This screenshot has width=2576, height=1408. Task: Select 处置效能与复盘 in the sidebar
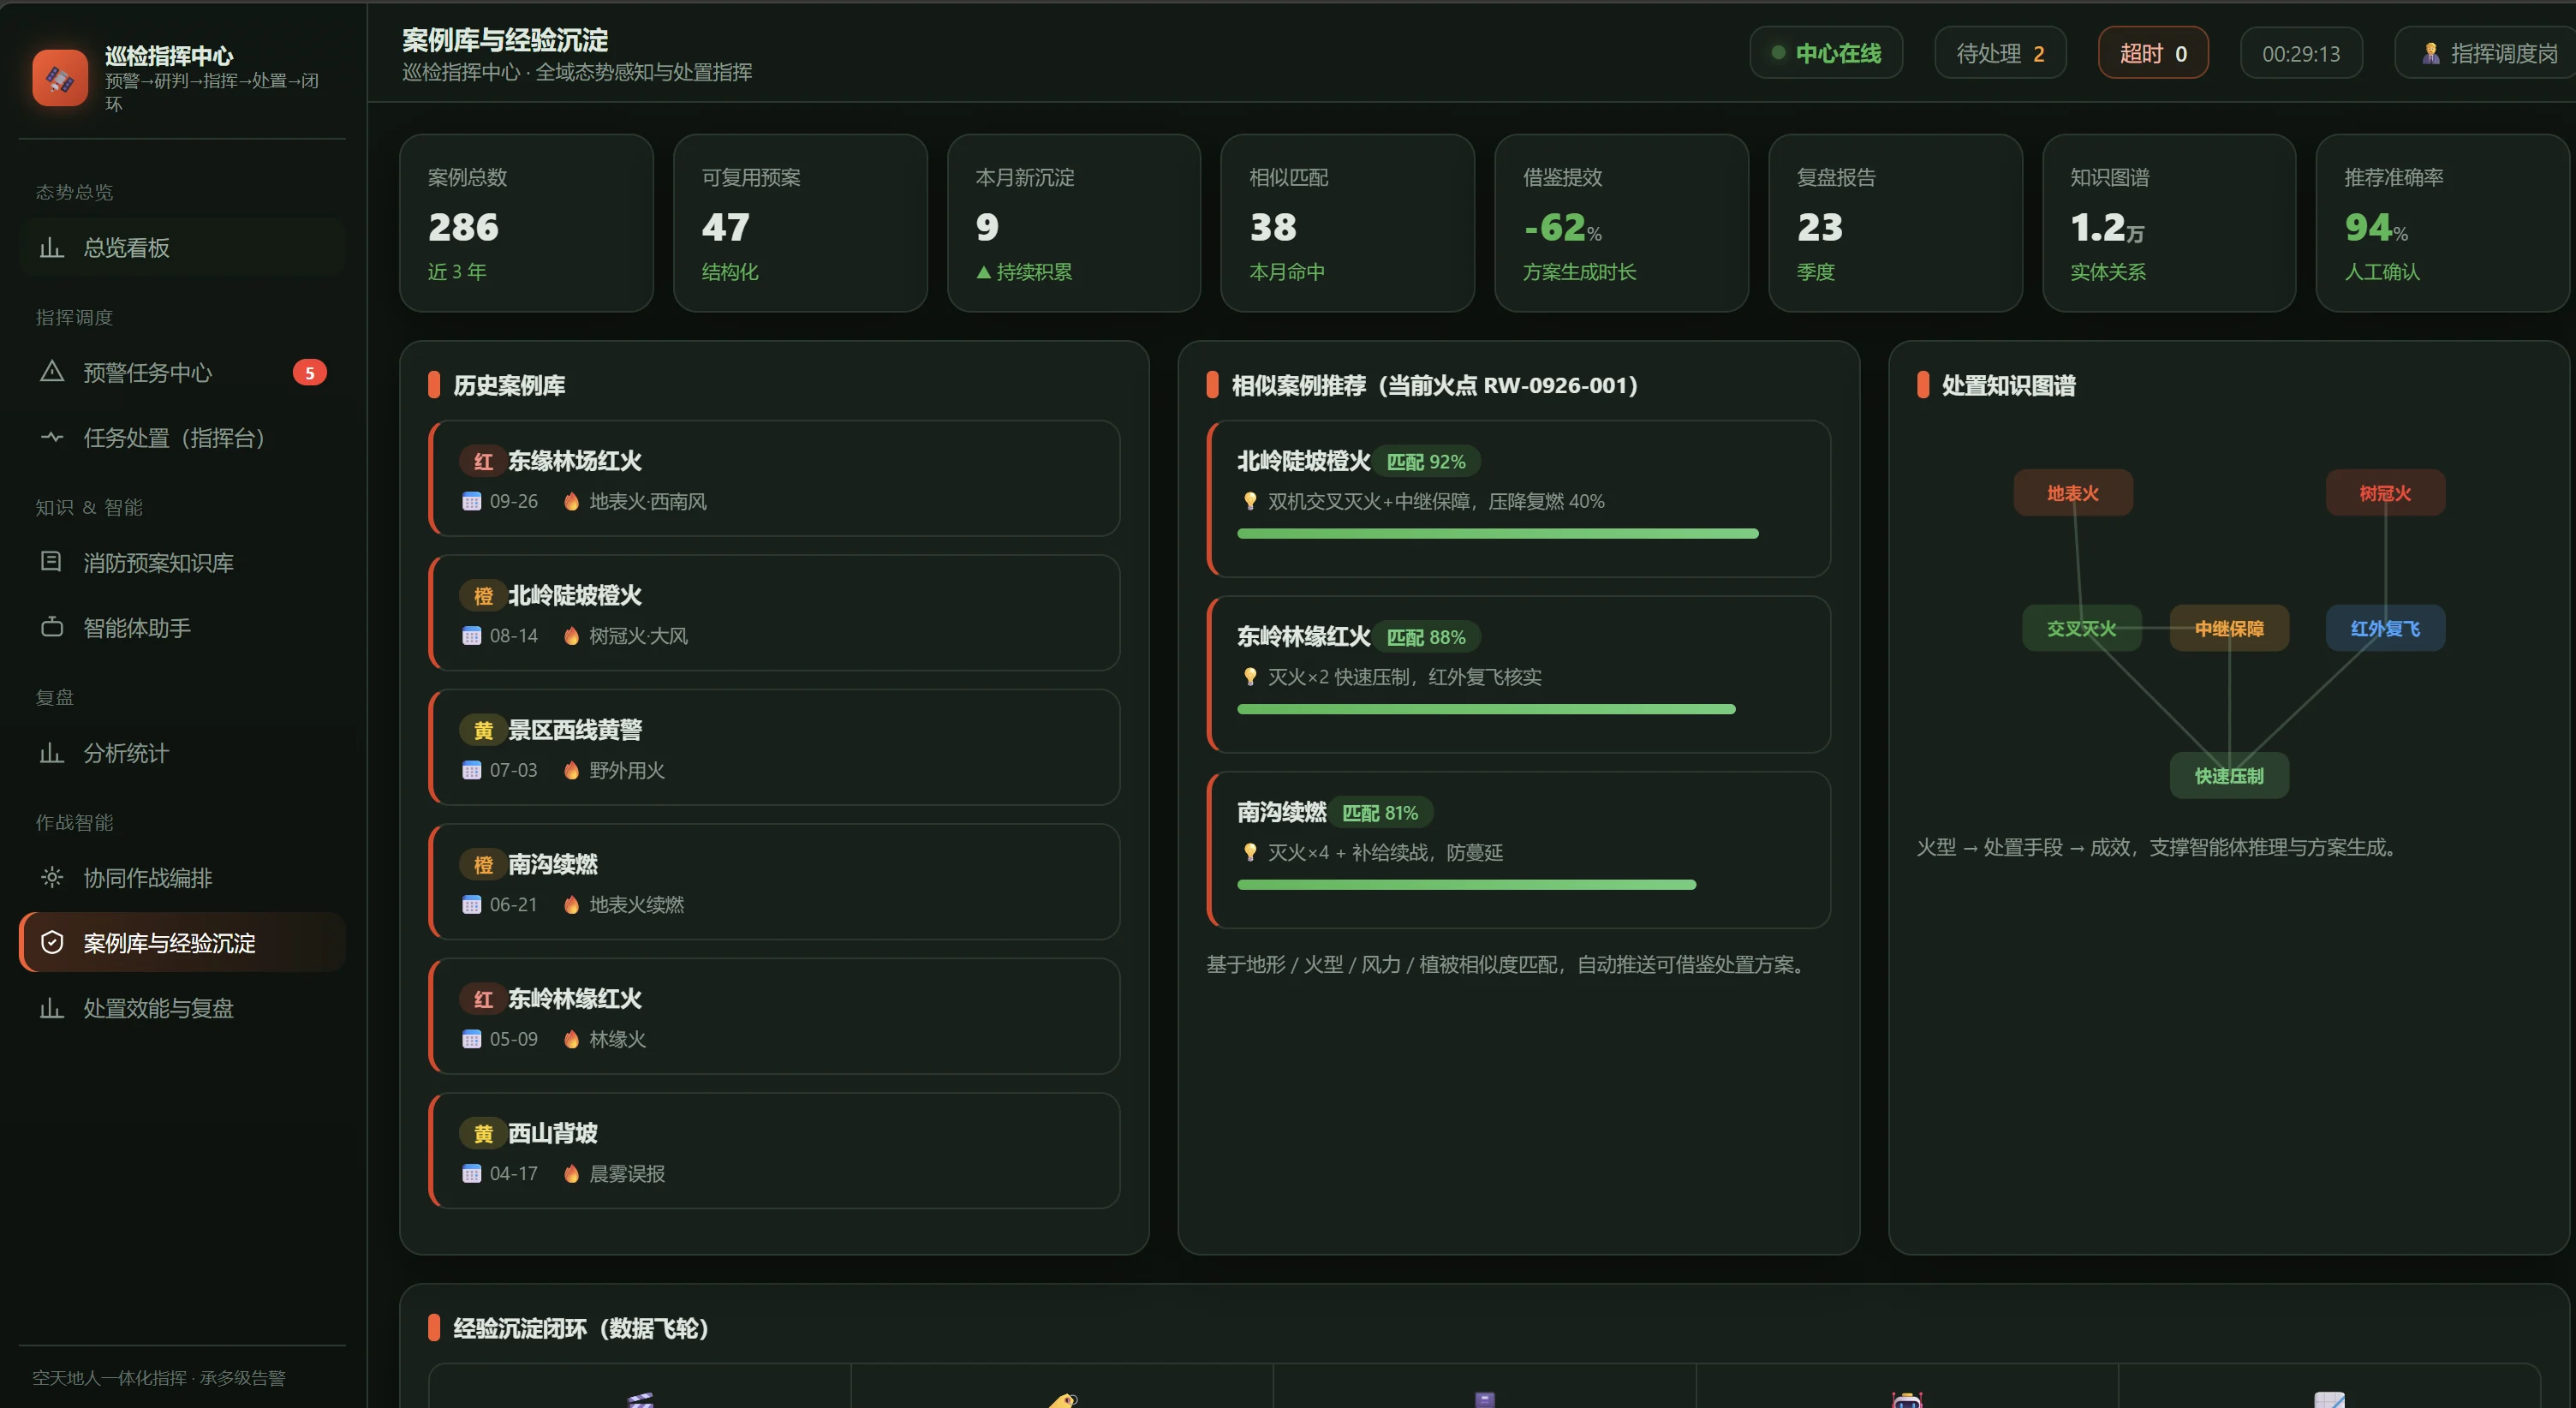tap(182, 1007)
